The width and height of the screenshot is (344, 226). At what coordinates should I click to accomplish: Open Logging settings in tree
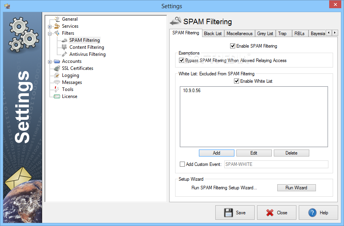pyautogui.click(x=71, y=75)
